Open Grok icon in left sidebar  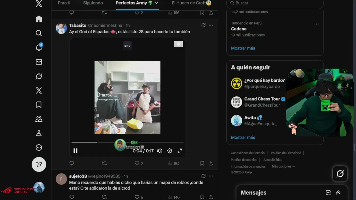39,76
